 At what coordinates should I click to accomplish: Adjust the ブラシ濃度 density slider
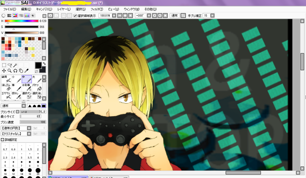[x=33, y=122]
